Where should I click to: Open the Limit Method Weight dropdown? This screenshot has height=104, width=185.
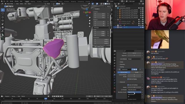[x=134, y=59]
